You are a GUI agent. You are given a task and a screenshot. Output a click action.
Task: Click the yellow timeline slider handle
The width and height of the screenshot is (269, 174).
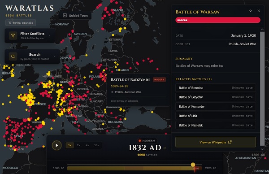point(193,165)
